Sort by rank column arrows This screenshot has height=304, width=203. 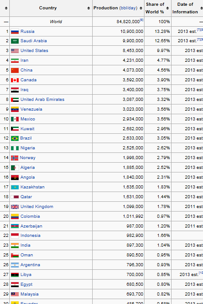pos(6,8)
